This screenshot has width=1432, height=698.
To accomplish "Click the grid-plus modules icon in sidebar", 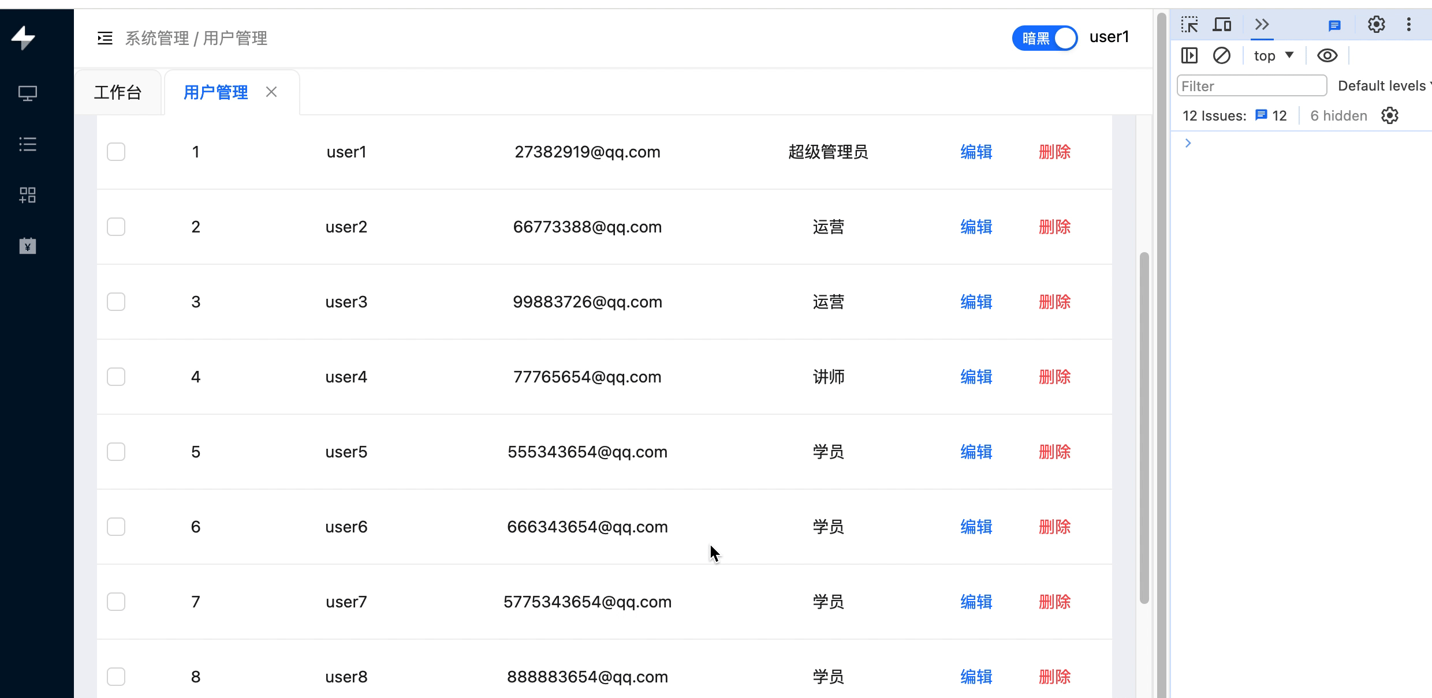I will pyautogui.click(x=28, y=195).
